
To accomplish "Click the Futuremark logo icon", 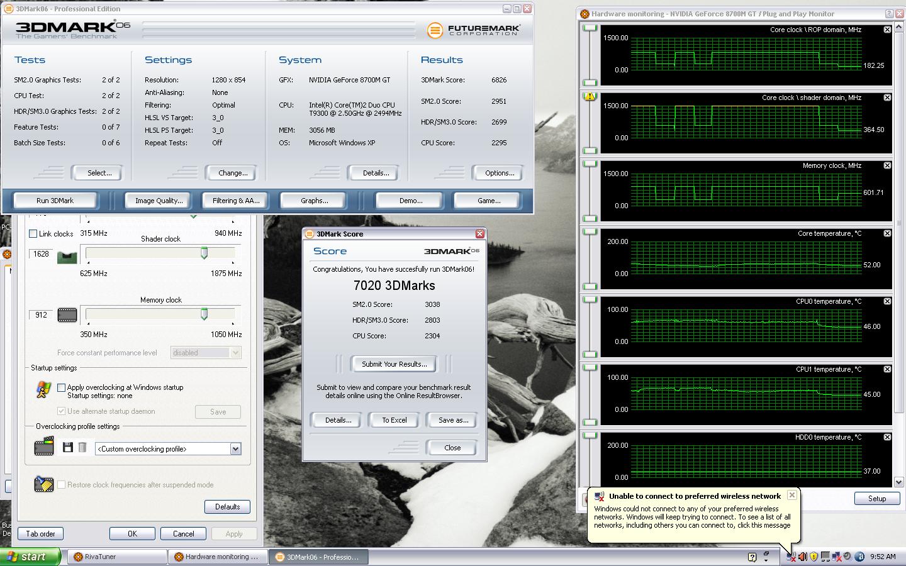I will coord(435,30).
